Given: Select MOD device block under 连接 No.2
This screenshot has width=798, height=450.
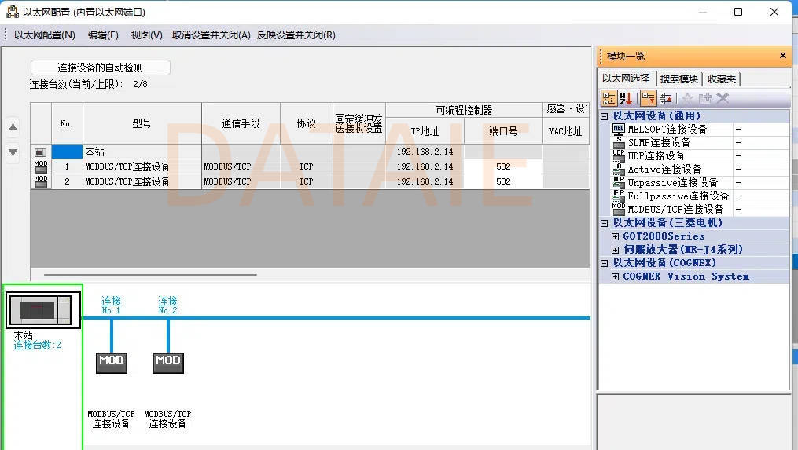Looking at the screenshot, I should (168, 363).
